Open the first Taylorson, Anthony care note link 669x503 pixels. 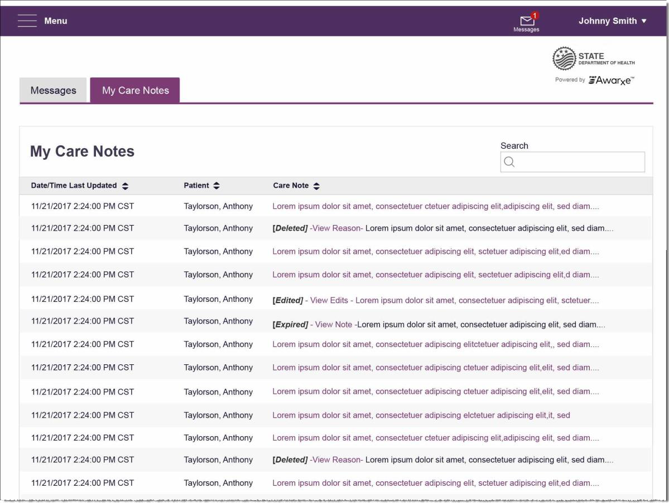pyautogui.click(x=435, y=205)
